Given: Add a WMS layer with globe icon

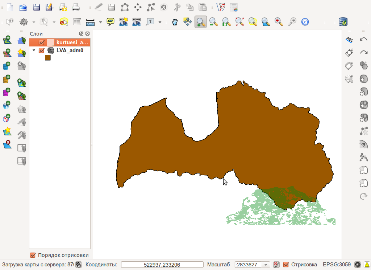Looking at the screenshot, I should 7,105.
